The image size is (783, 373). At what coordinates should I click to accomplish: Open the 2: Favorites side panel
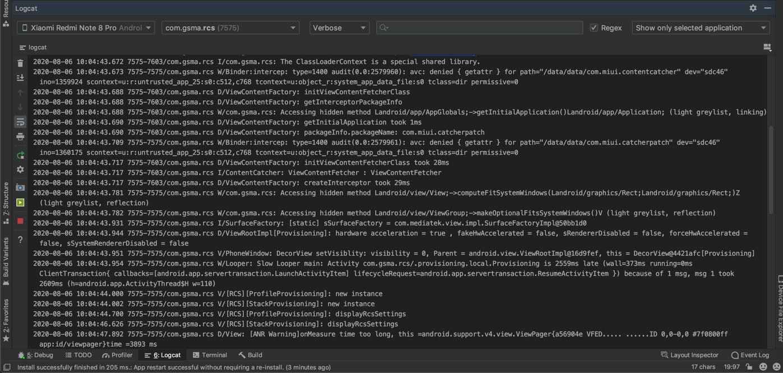6,320
